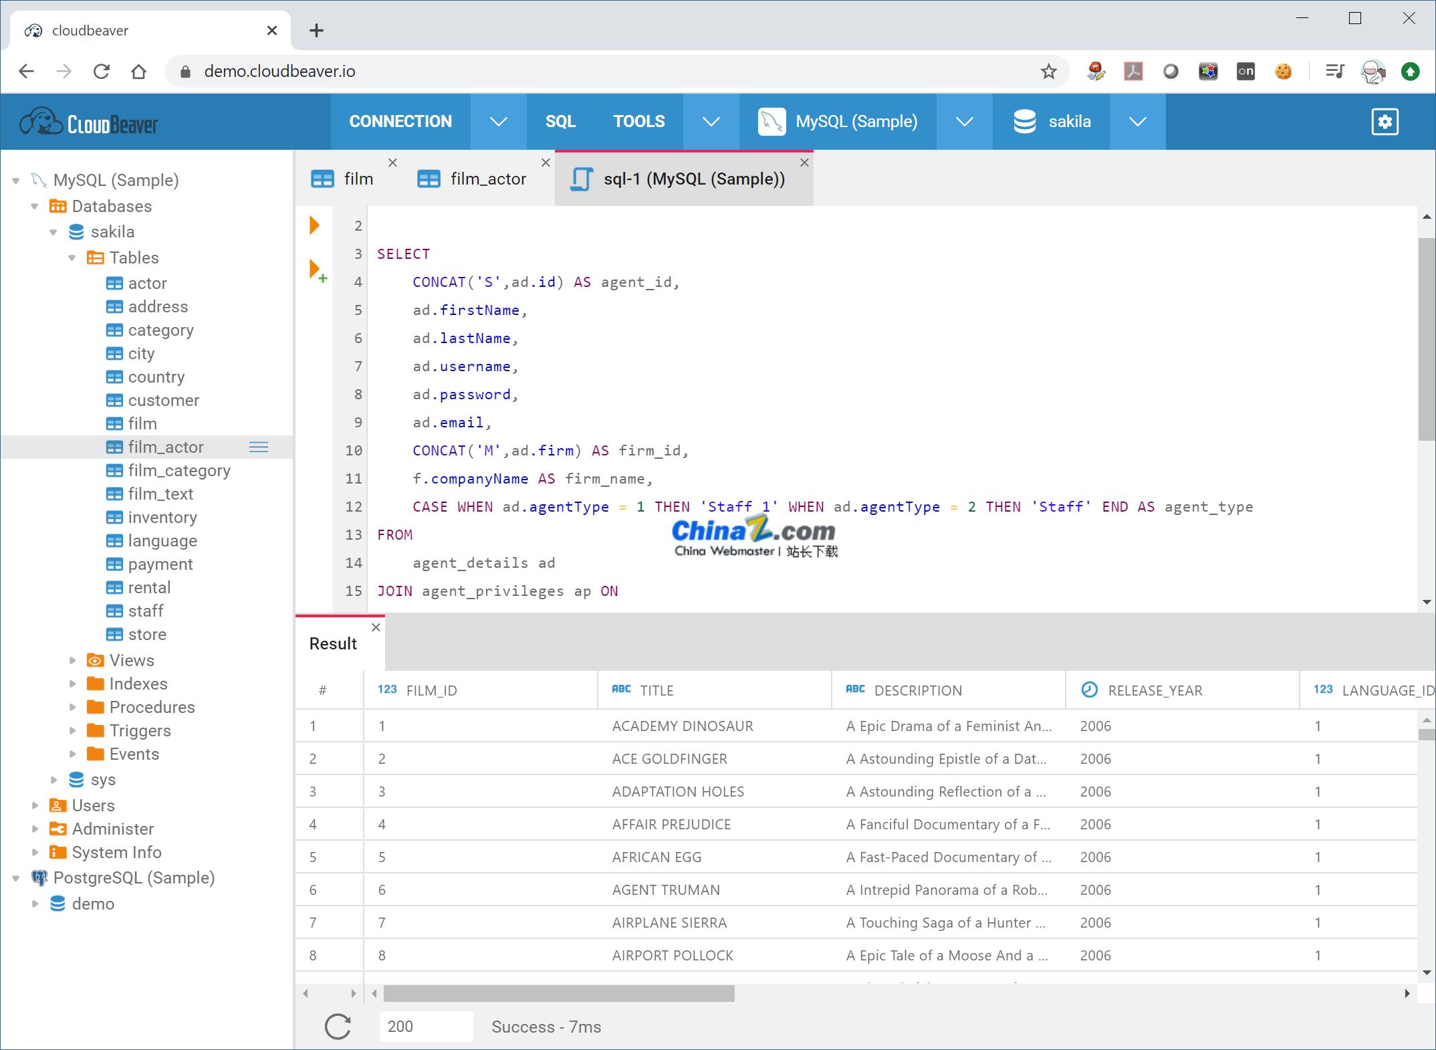Viewport: 1436px width, 1050px height.
Task: Click the film_actor table item
Action: 166,446
